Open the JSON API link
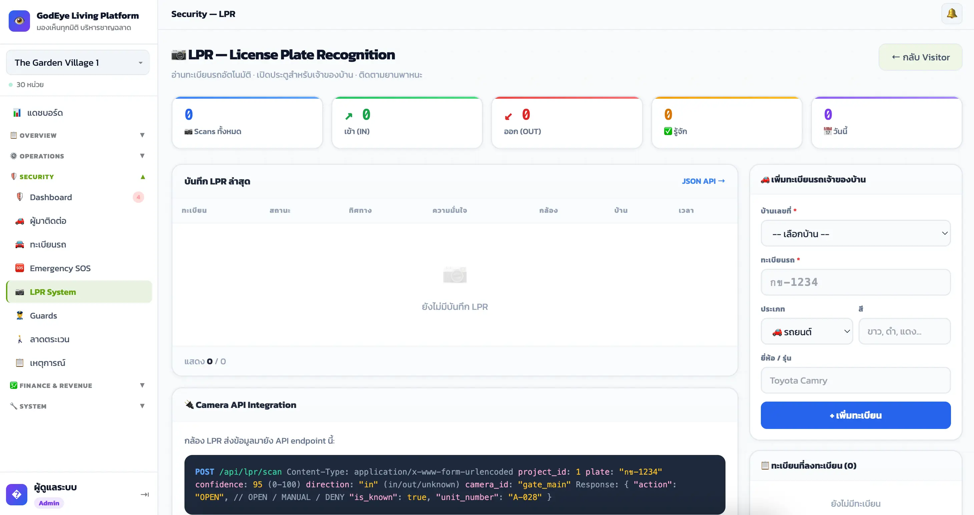 click(703, 181)
